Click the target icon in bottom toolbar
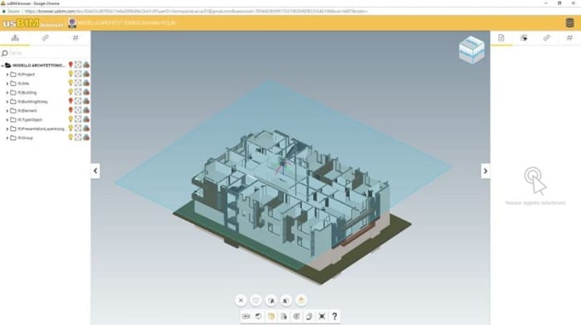Image resolution: width=581 pixels, height=325 pixels. [x=296, y=316]
